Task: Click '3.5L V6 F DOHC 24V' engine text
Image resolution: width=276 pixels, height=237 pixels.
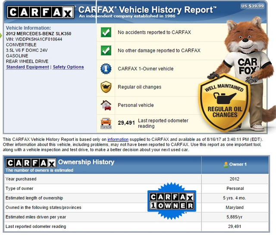Action: (x=27, y=50)
